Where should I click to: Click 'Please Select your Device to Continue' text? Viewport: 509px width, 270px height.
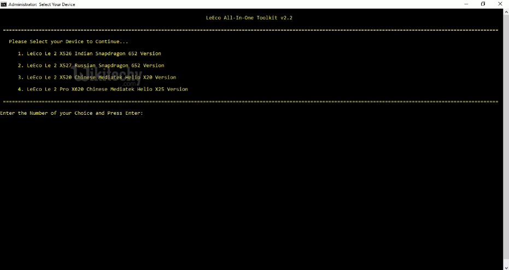[68, 42]
